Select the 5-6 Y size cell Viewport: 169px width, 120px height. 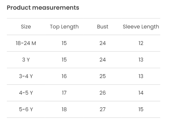click(26, 109)
